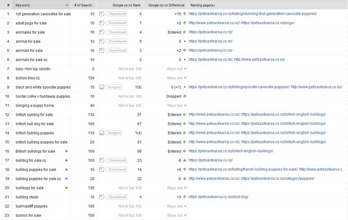This screenshot has width=348, height=220.
Task: Open ranking page link in 'animales for sale' row
Action: 210,32
